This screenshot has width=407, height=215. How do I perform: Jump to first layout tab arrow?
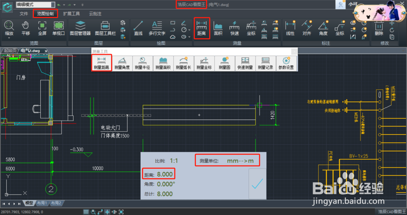(x=4, y=204)
